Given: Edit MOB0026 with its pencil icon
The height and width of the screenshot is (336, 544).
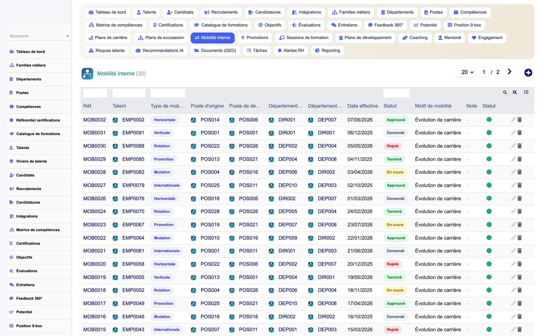Looking at the screenshot, I should coord(513,198).
